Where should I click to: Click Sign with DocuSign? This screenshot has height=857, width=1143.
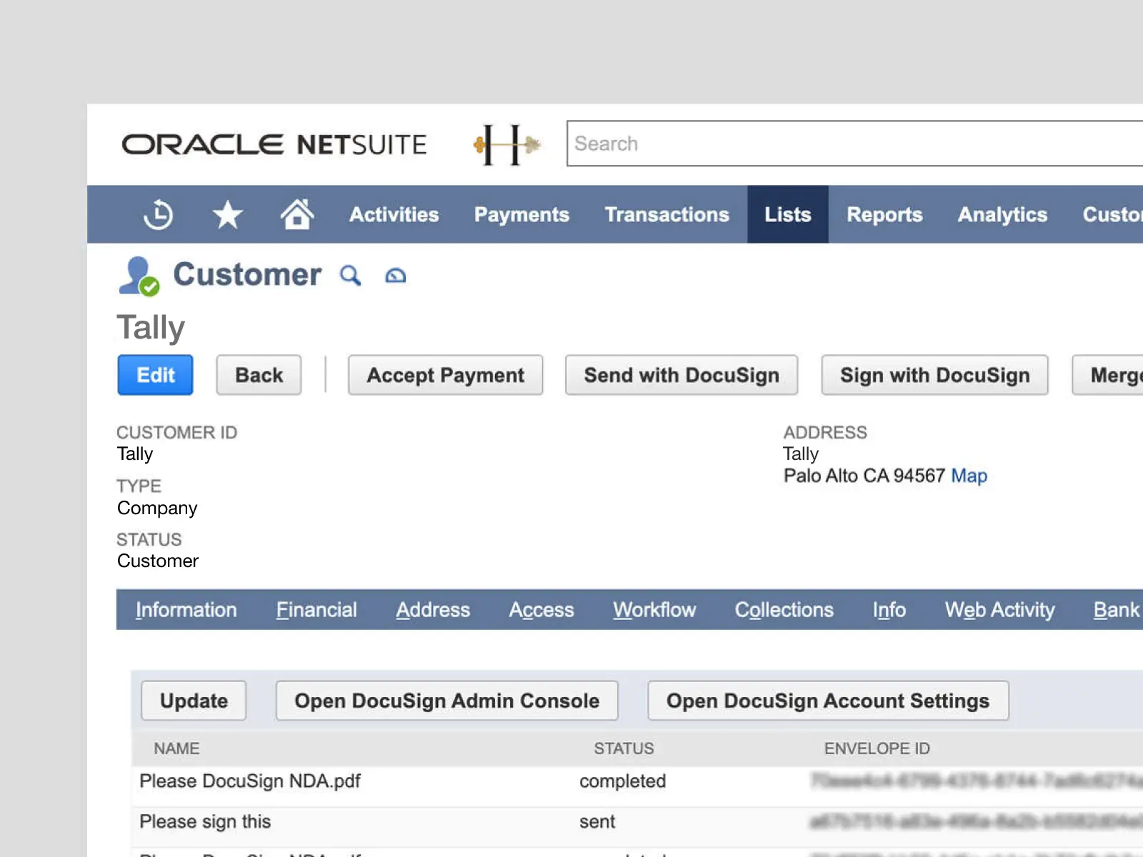tap(935, 375)
